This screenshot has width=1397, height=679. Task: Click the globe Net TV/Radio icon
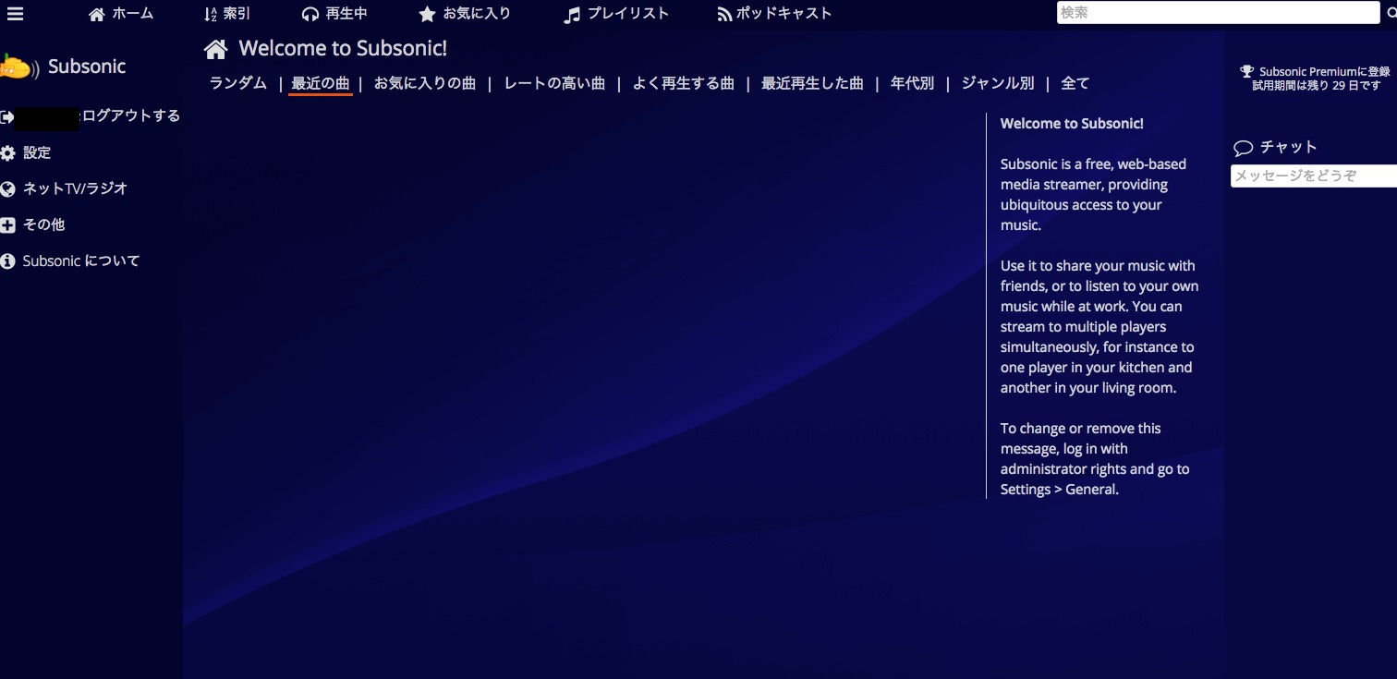[8, 189]
